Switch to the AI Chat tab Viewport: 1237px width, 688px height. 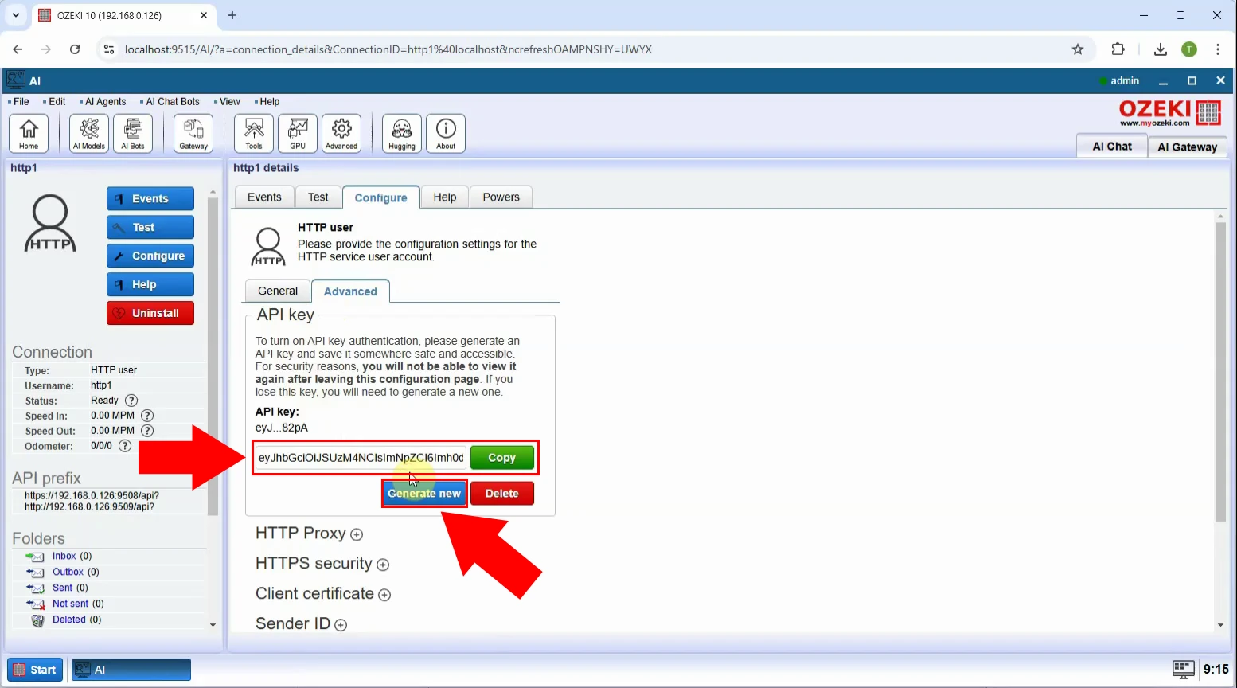click(x=1112, y=147)
